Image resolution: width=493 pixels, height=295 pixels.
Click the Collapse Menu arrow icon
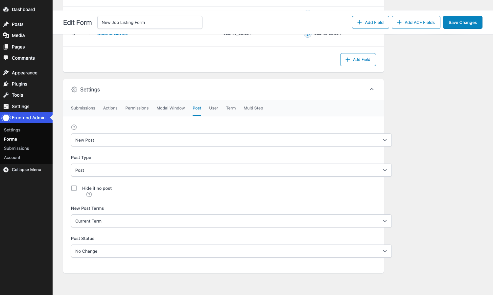pos(6,170)
